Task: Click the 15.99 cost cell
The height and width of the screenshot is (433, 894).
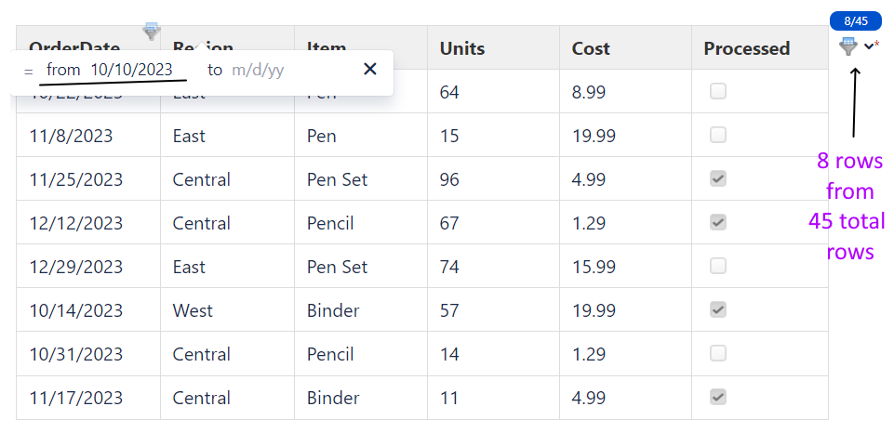Action: click(x=594, y=267)
